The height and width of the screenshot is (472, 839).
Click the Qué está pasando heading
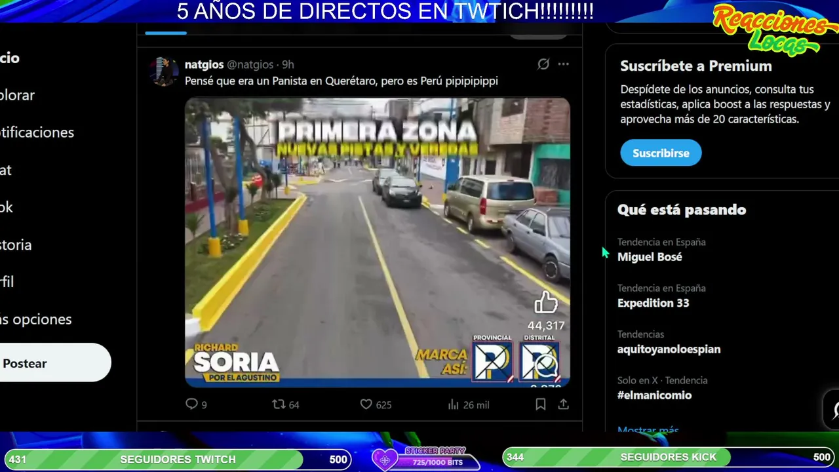pyautogui.click(x=682, y=210)
